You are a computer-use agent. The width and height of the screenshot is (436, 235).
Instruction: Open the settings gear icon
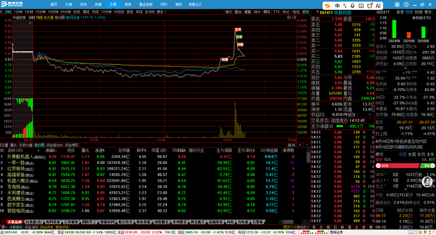[x=406, y=4]
